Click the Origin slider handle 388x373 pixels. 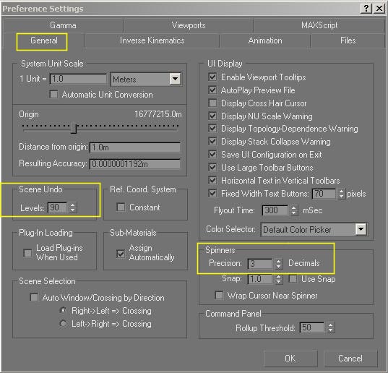(x=74, y=128)
